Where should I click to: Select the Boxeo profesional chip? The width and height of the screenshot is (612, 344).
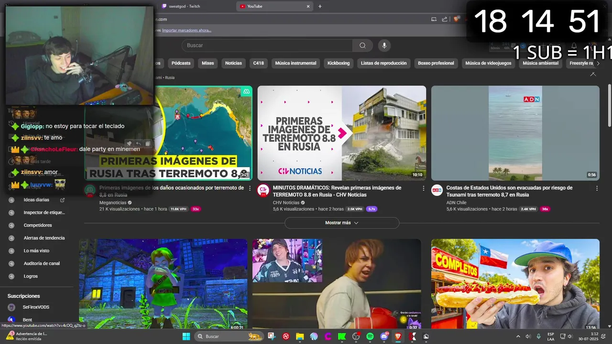436,63
